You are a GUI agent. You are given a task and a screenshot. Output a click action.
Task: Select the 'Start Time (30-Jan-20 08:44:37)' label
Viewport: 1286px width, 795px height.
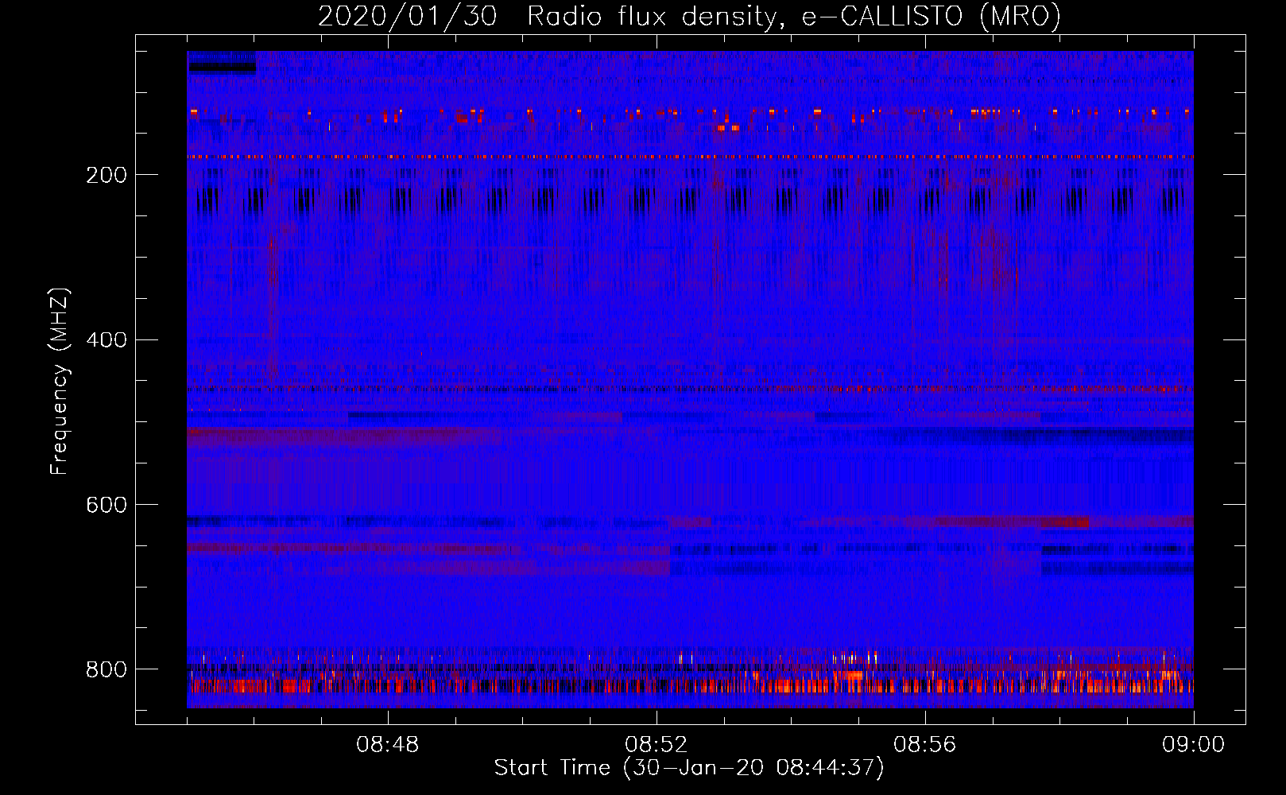(x=689, y=768)
